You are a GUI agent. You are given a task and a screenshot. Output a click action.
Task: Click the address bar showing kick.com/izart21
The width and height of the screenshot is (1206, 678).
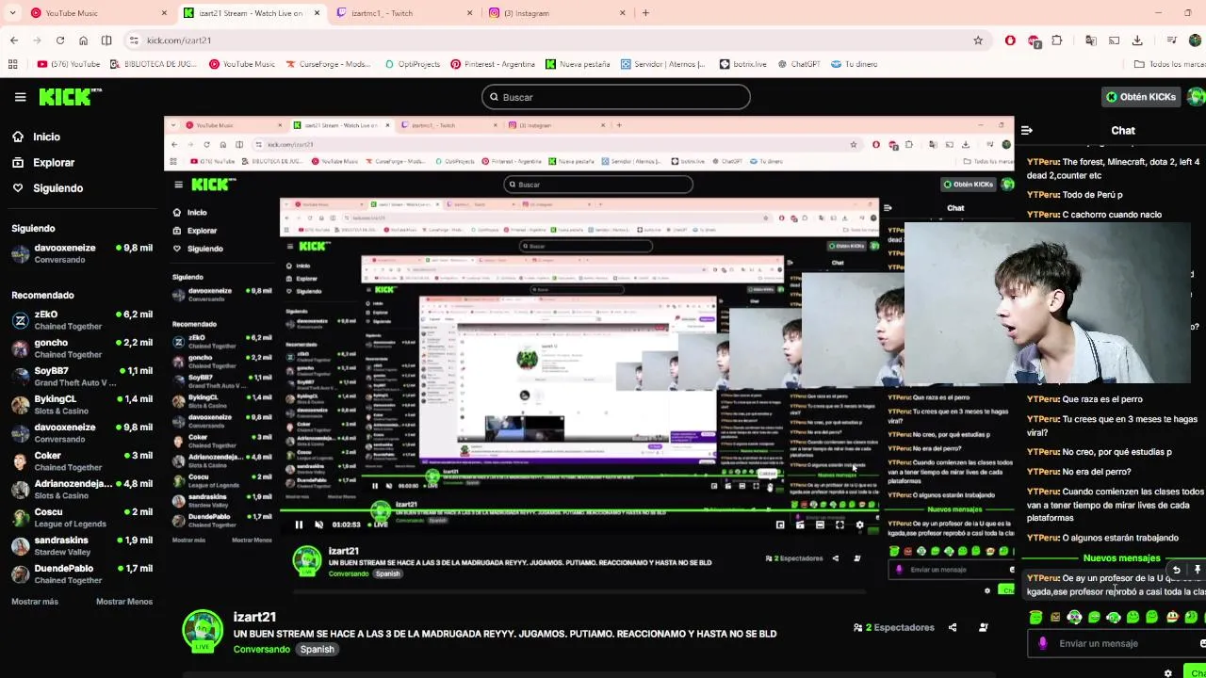556,40
